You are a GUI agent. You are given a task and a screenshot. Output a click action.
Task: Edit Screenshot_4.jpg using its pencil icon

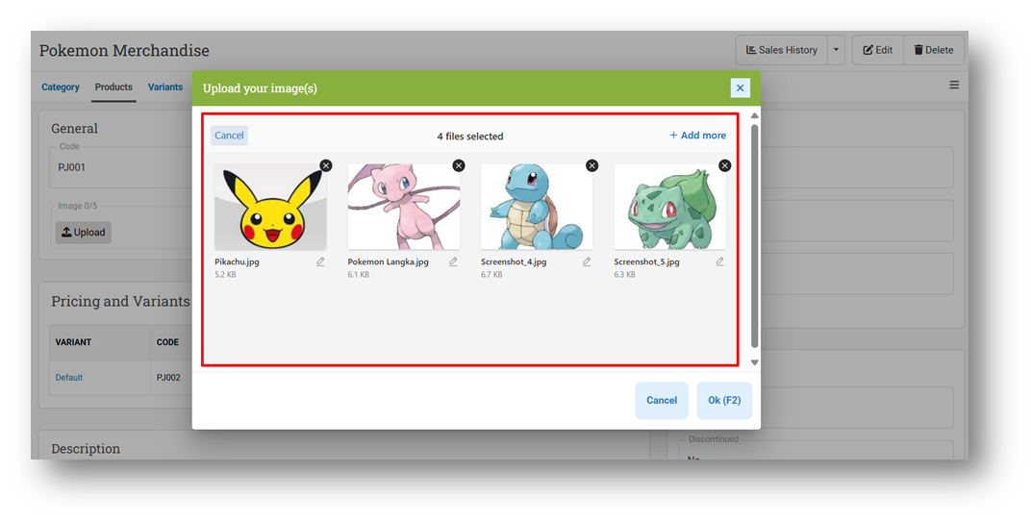point(587,261)
